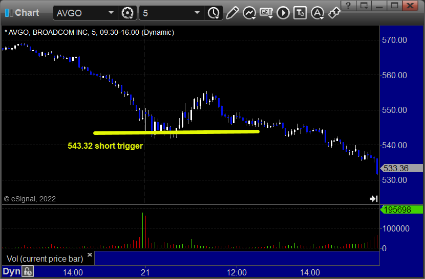
Task: Click the pop-out window button
Action: click(364, 6)
